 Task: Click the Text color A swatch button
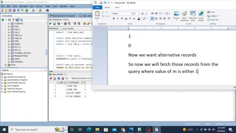[x=139, y=18]
